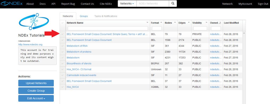Screen dimensions: 270x104
Task: Tick the checkmark for Biosynthesis of sterols
Action: (62, 63)
